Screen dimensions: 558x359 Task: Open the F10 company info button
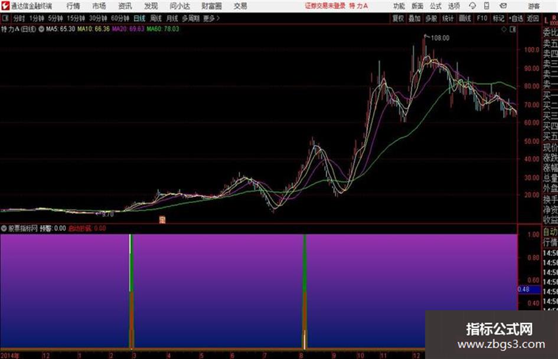(482, 18)
